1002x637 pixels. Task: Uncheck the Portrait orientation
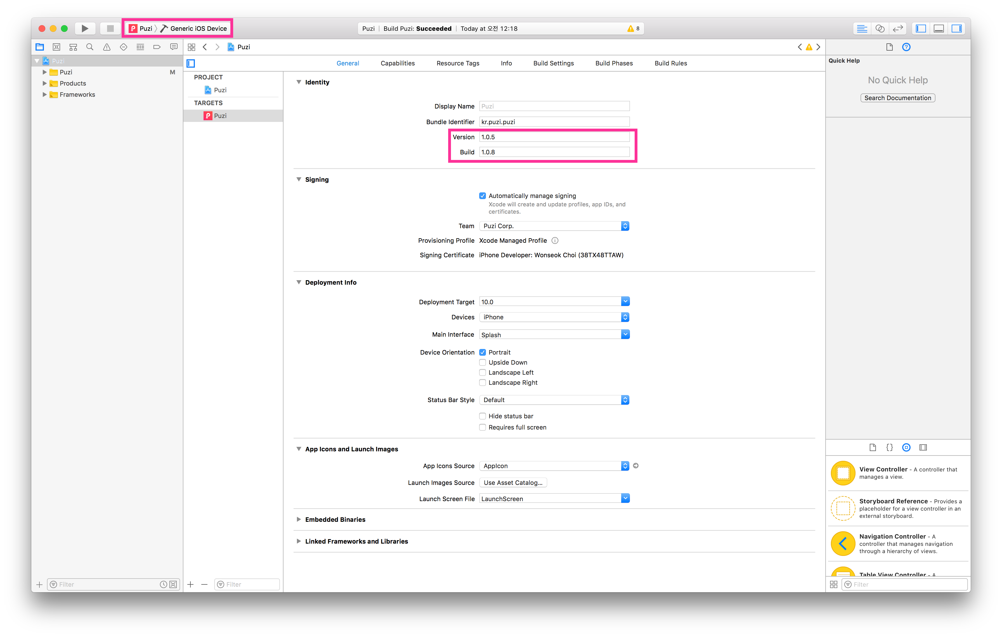click(x=482, y=352)
